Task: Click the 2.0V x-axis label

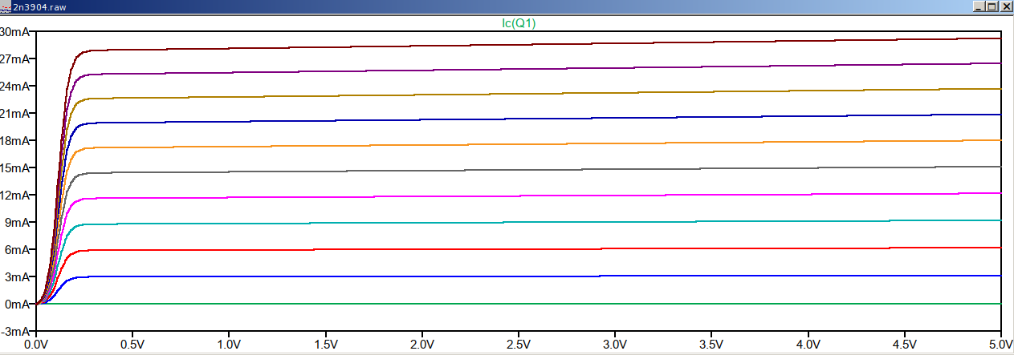Action: [x=421, y=345]
